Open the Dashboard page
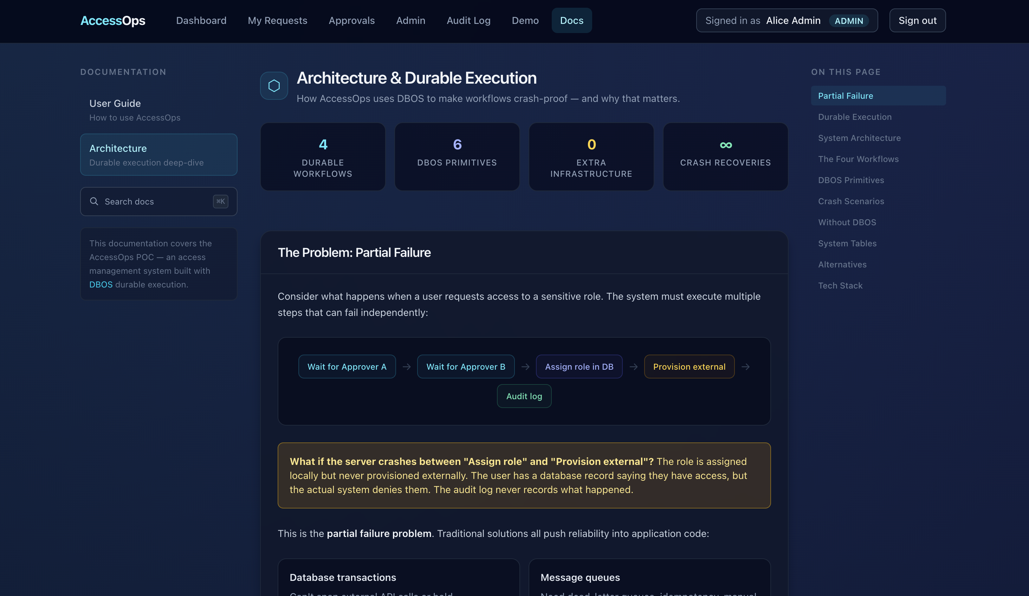This screenshot has height=596, width=1029. [201, 20]
